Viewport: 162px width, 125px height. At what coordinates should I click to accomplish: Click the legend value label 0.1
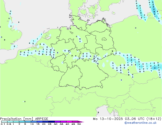point(3,124)
